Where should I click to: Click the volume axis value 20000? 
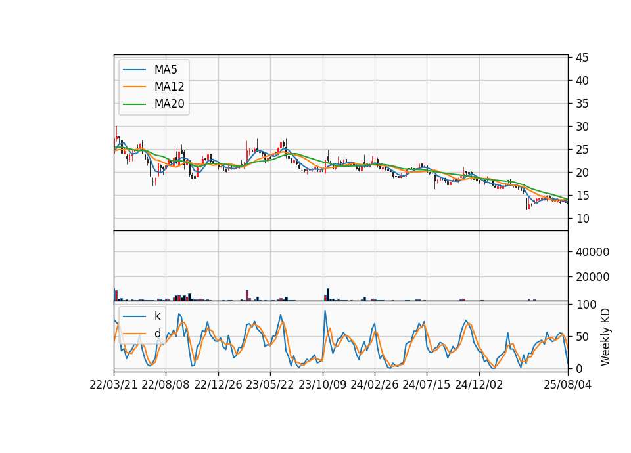592,277
